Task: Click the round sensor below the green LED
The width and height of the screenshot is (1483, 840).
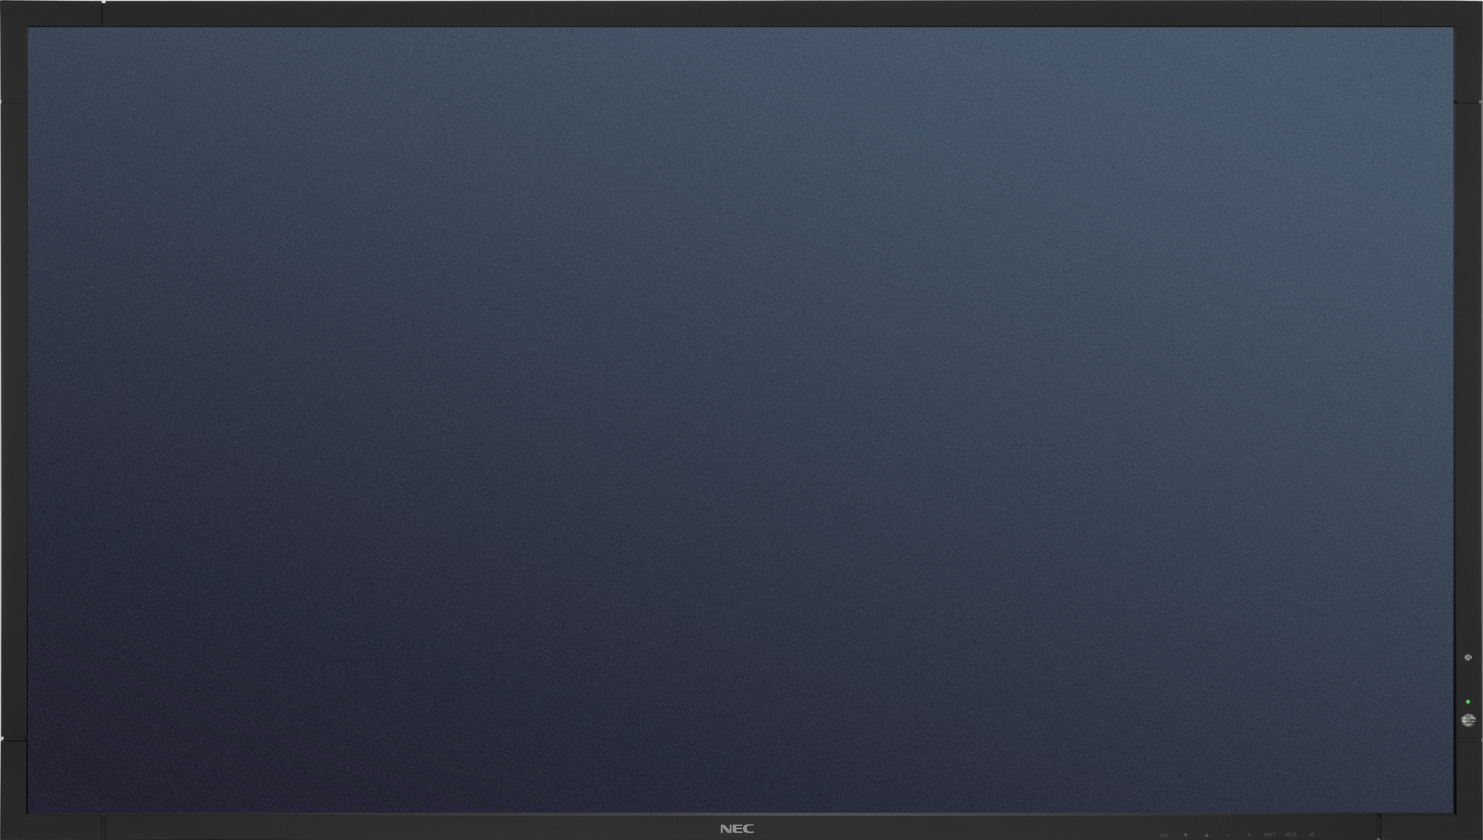Action: click(x=1467, y=720)
